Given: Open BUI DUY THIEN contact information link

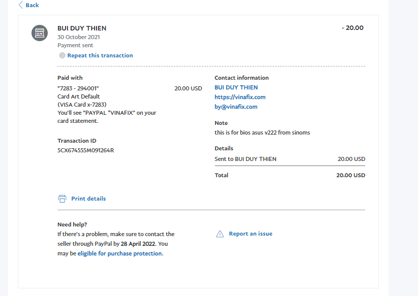Looking at the screenshot, I should 236,87.
